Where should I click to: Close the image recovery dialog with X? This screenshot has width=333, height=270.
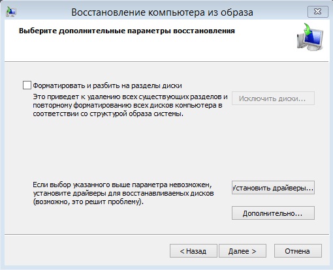(318, 12)
